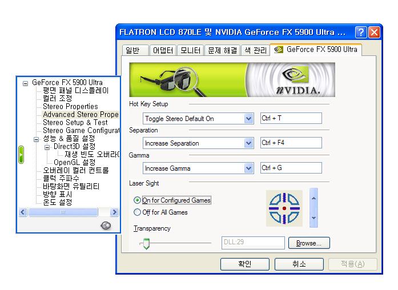Click the Browse... button

click(x=309, y=243)
